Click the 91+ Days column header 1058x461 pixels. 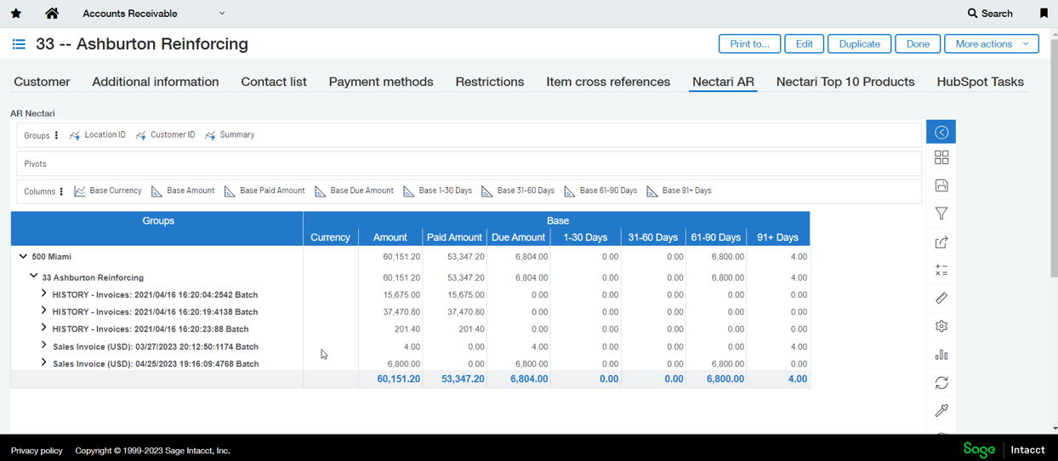tap(778, 237)
